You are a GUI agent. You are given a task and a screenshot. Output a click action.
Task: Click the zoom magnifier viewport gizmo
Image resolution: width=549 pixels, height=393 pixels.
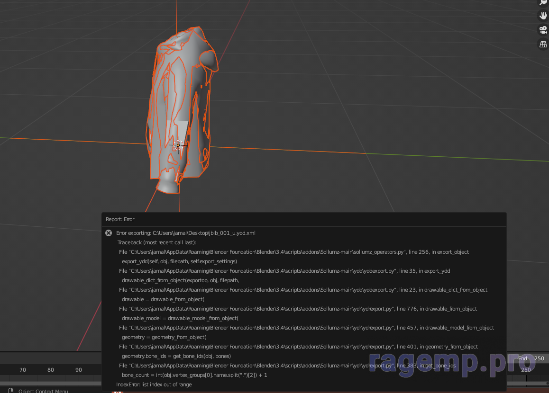543,2
